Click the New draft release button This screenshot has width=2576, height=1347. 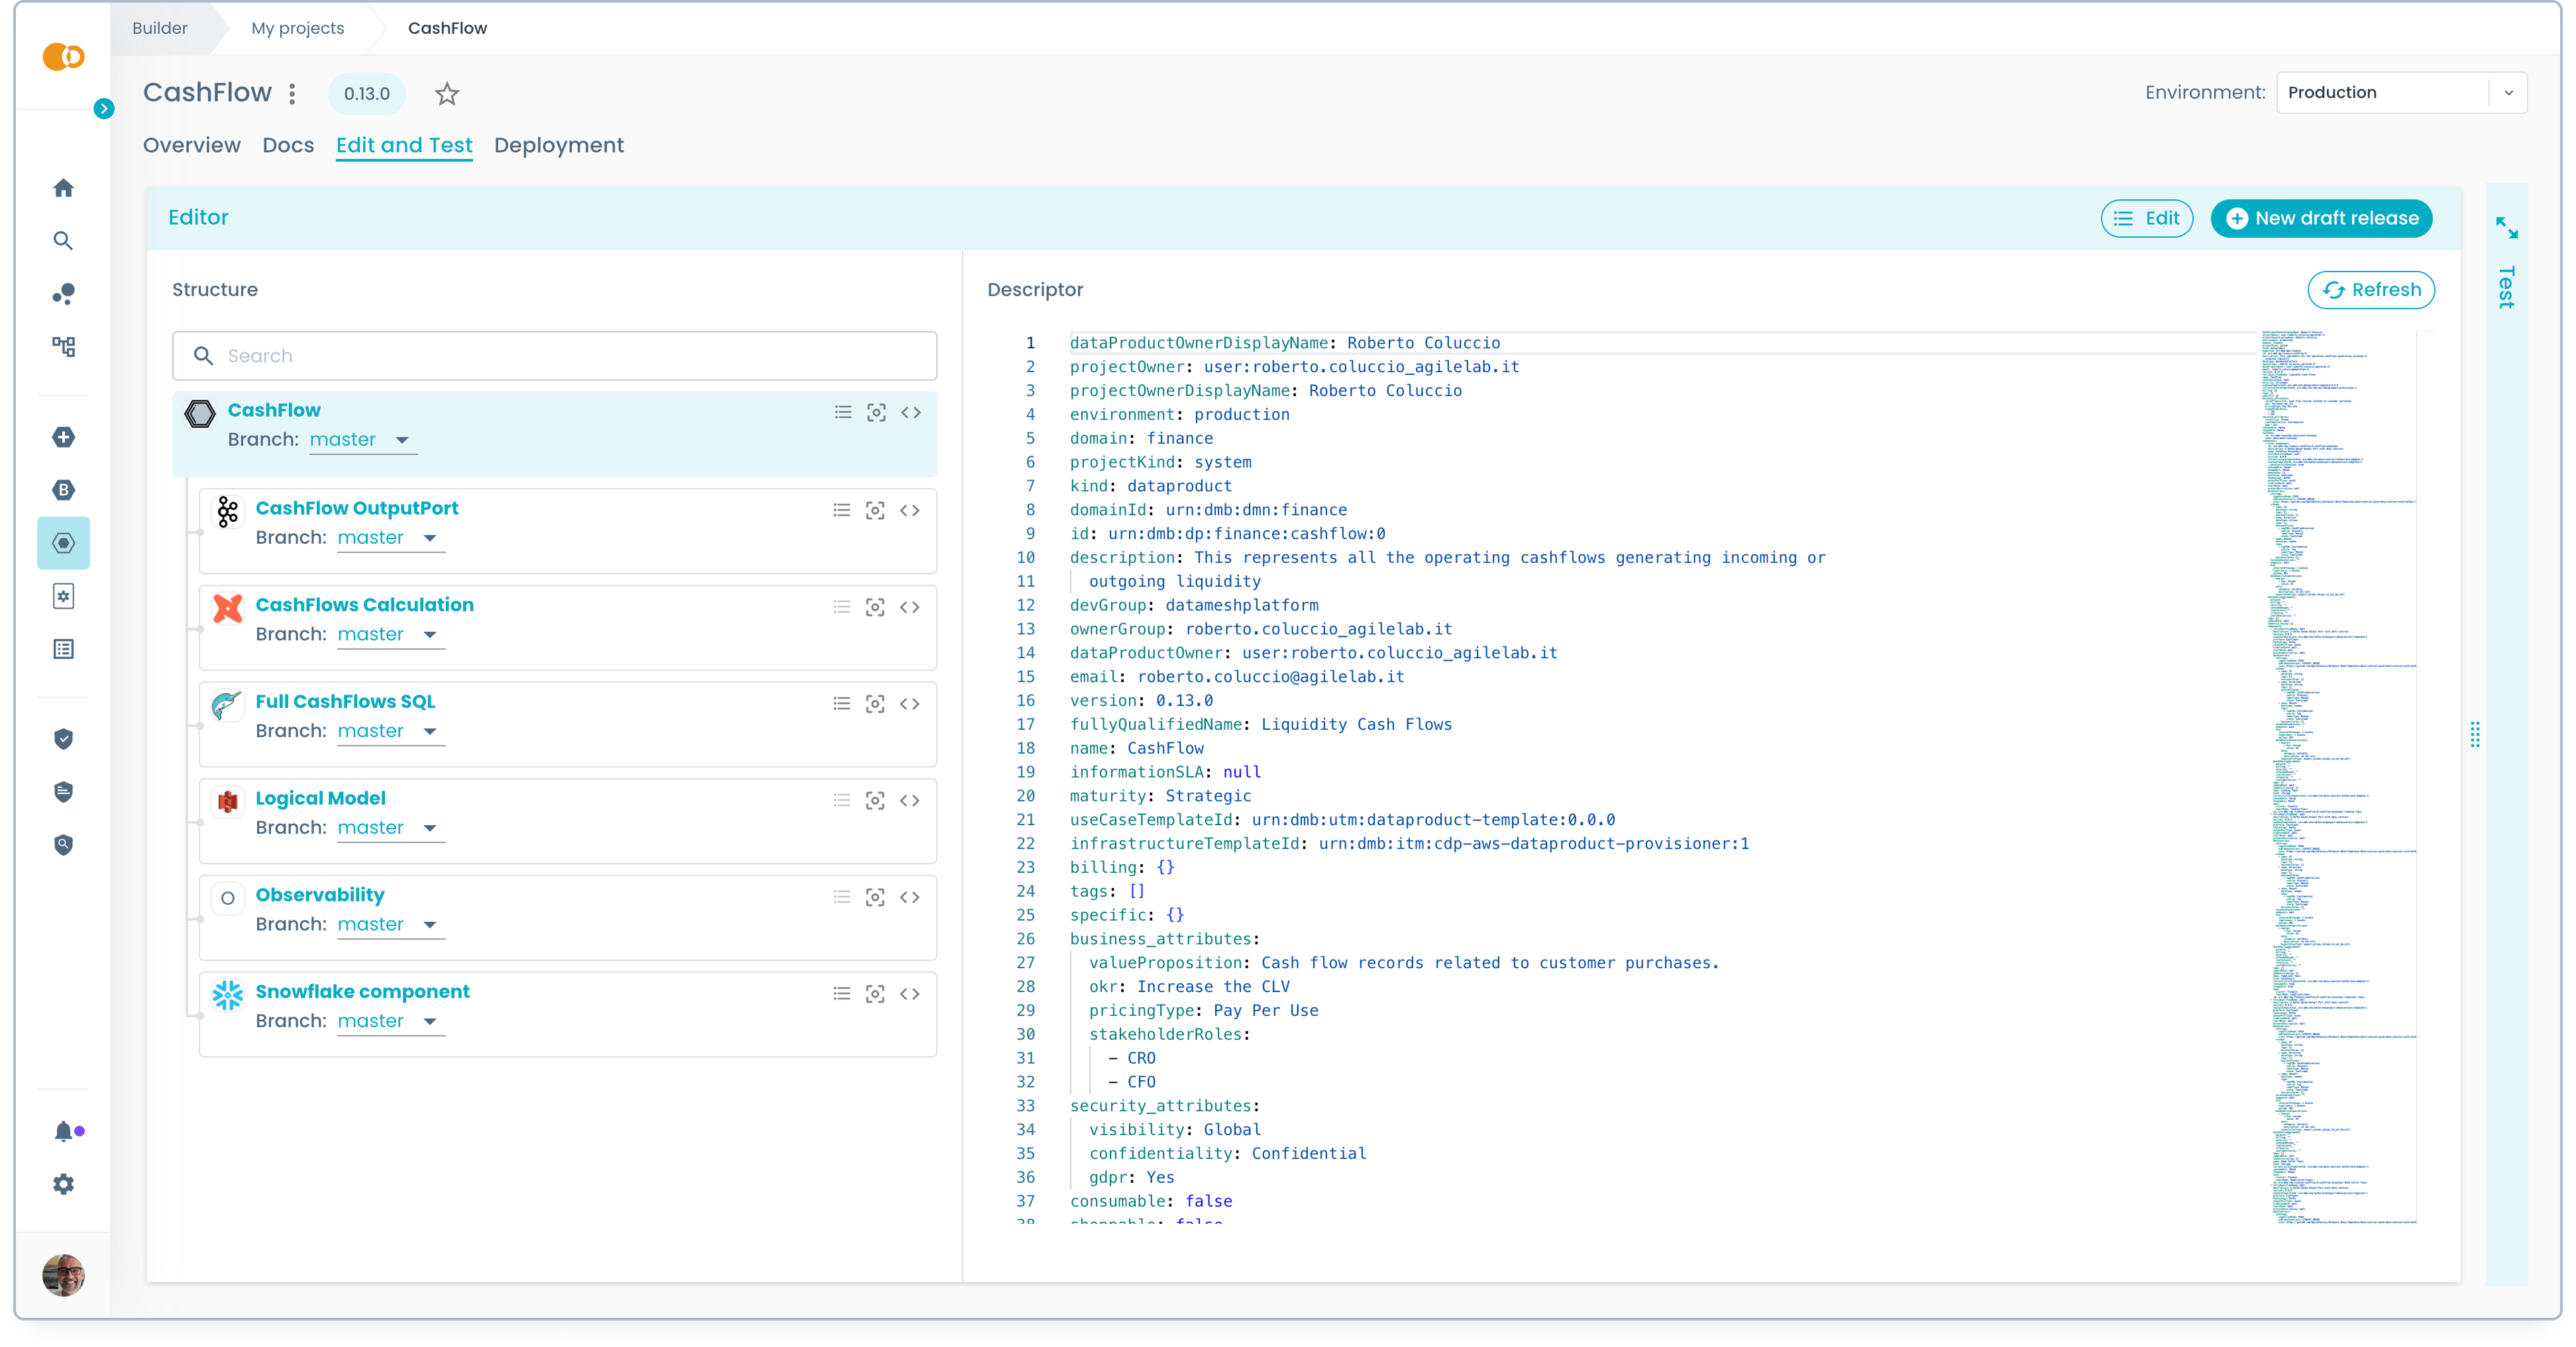(x=2321, y=218)
